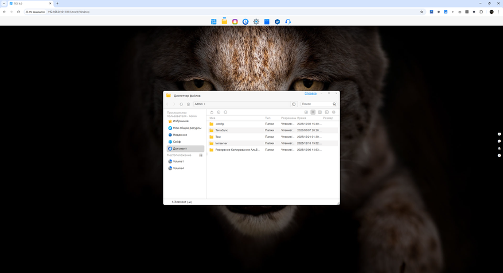Sort files by the Имя column

(x=212, y=118)
